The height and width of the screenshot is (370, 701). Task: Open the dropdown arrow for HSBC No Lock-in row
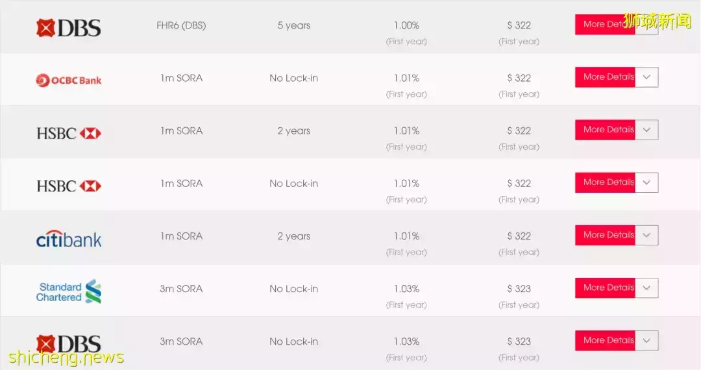(x=646, y=182)
